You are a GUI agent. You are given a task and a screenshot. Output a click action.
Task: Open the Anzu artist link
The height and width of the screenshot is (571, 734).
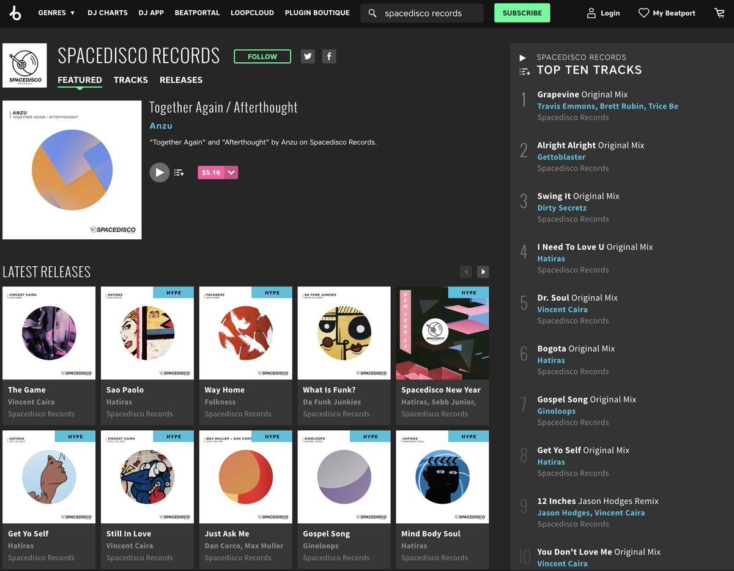(x=161, y=125)
